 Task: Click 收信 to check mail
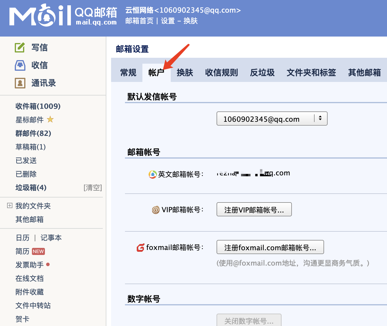(x=40, y=65)
